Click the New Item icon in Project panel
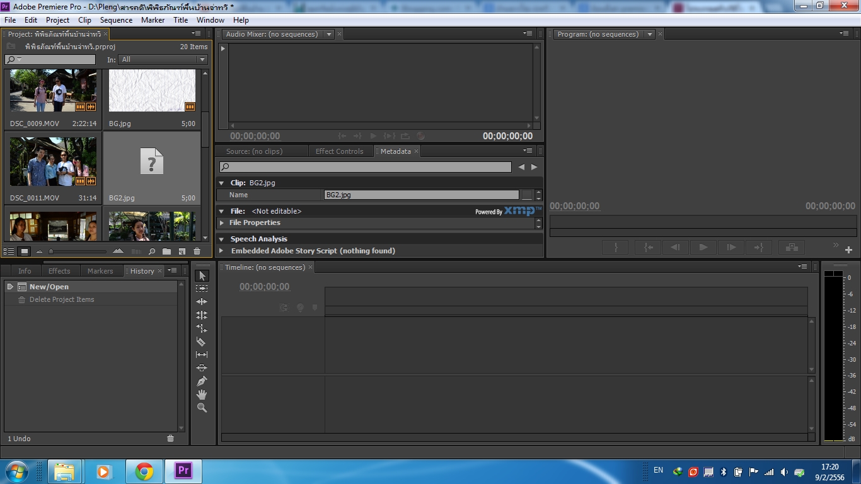861x484 pixels. point(182,251)
